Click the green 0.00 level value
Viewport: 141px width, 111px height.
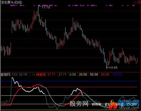pos(73,75)
